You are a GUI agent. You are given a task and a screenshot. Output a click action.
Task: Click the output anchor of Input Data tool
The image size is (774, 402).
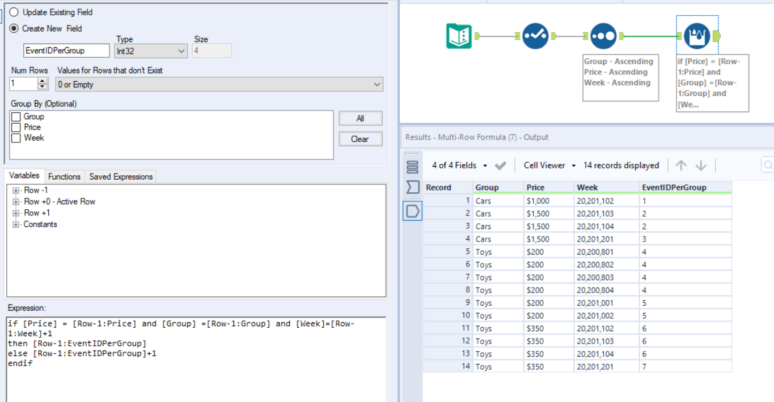[477, 36]
